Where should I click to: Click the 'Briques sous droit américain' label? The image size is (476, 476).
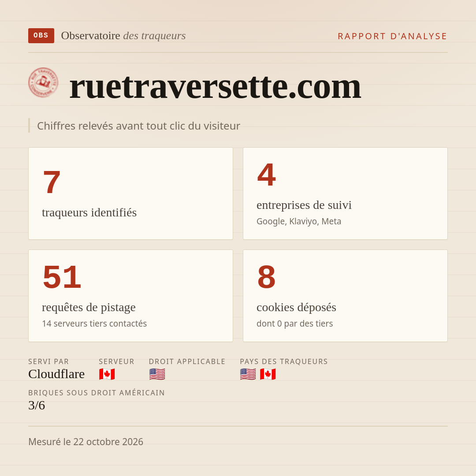pyautogui.click(x=97, y=393)
